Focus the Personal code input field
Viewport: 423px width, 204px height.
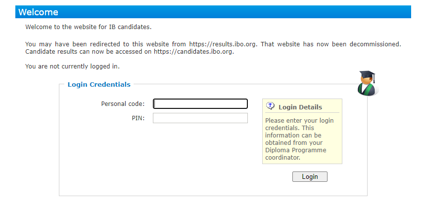point(200,104)
